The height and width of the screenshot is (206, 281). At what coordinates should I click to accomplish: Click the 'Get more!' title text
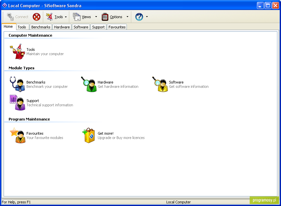(x=106, y=133)
